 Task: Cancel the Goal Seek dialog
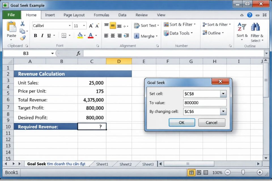pos(212,122)
